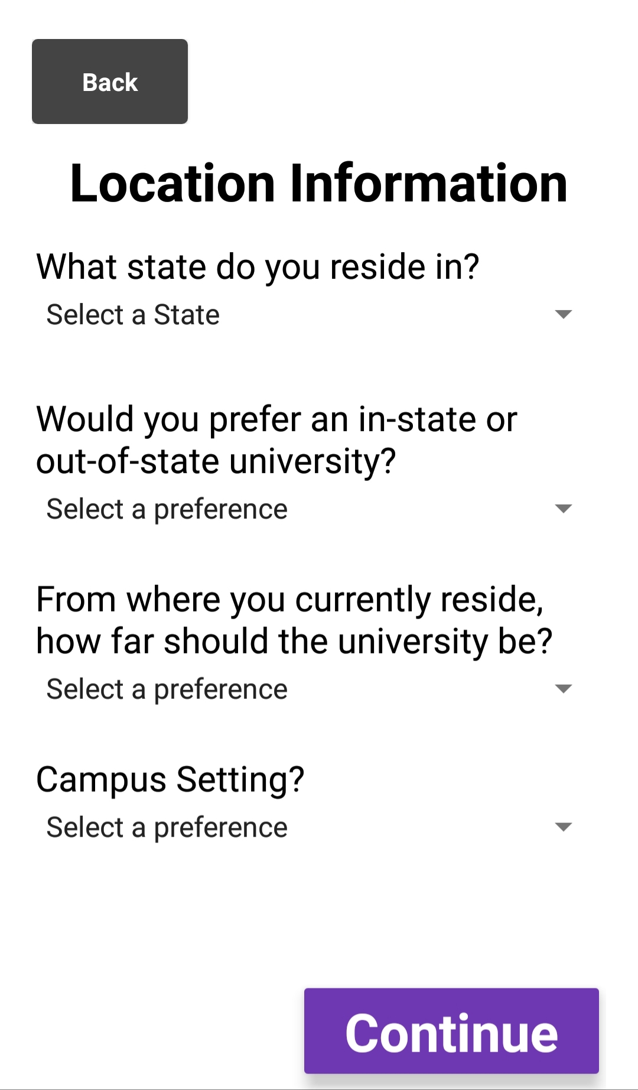The height and width of the screenshot is (1090, 638).
Task: Click the Location Information heading
Action: [319, 183]
